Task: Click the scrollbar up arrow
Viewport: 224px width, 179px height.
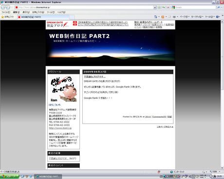Action: tap(222, 22)
